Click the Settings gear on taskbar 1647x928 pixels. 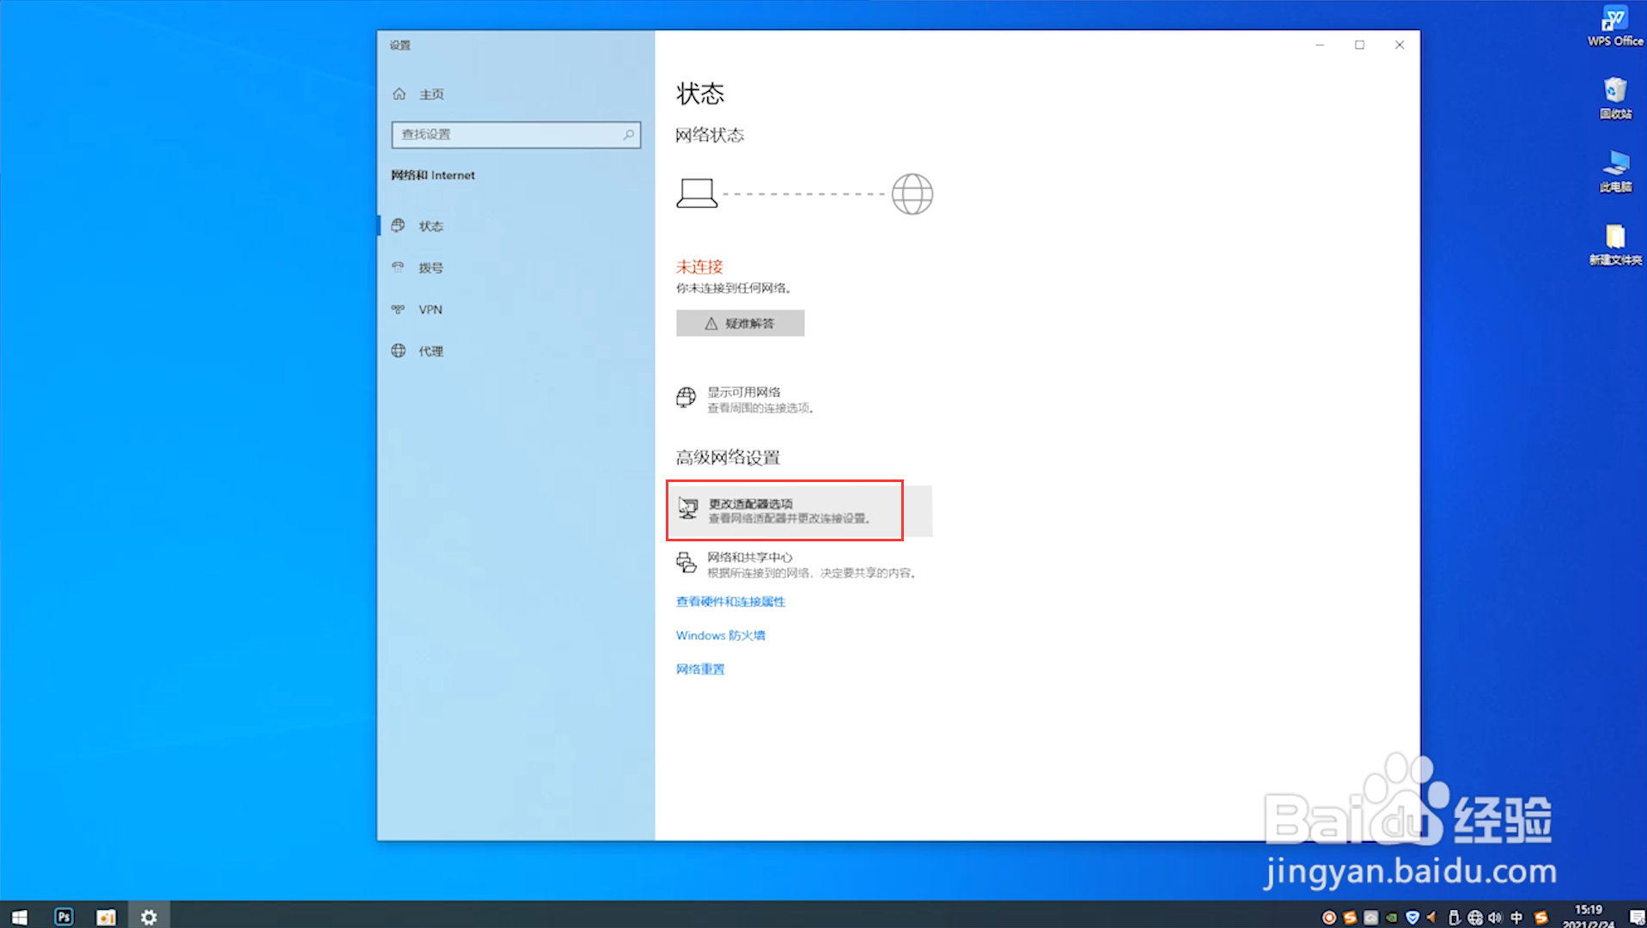click(149, 917)
